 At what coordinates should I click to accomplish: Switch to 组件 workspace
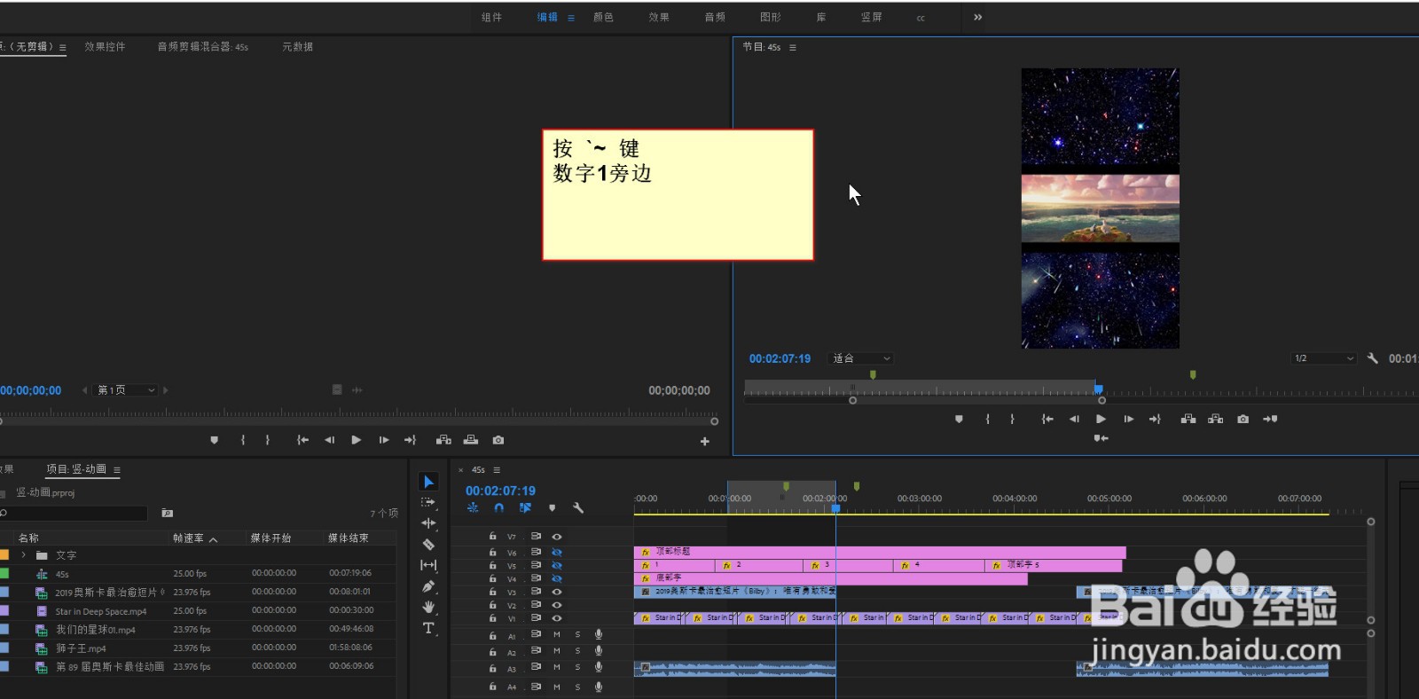click(x=491, y=17)
